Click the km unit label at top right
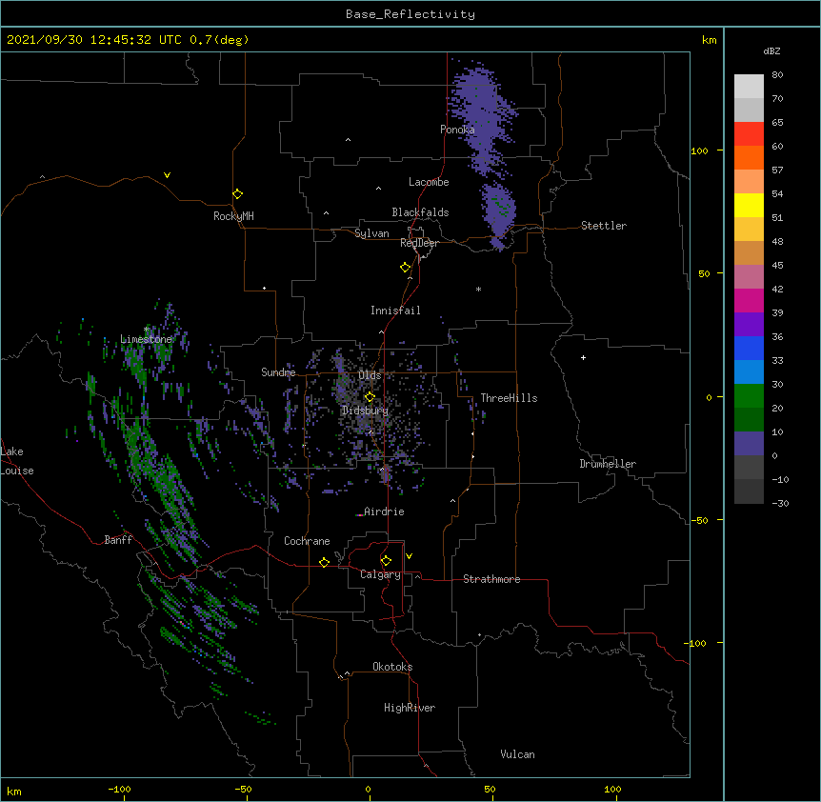Image resolution: width=821 pixels, height=802 pixels. click(x=709, y=40)
